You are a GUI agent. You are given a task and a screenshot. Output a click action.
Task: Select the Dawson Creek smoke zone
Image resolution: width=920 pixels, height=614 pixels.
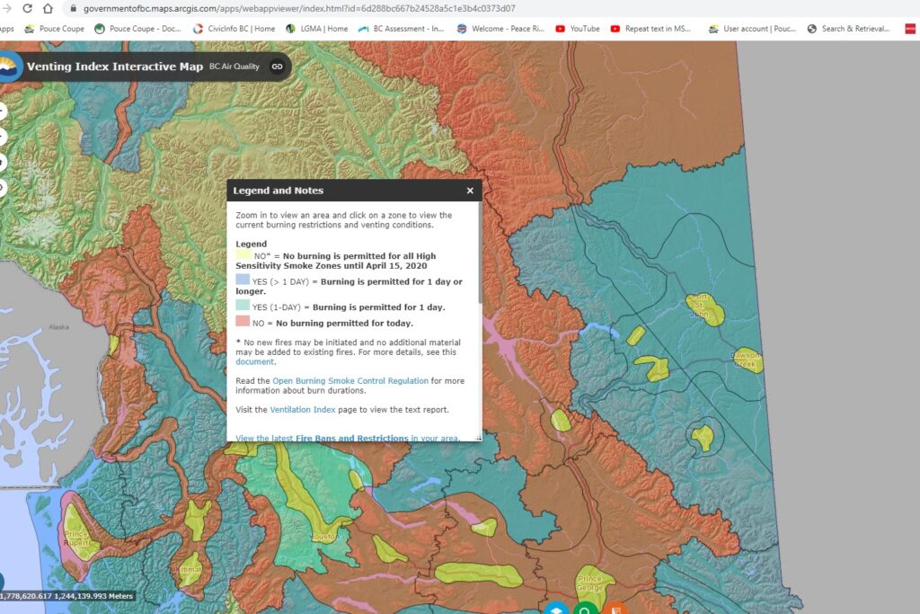coord(748,360)
